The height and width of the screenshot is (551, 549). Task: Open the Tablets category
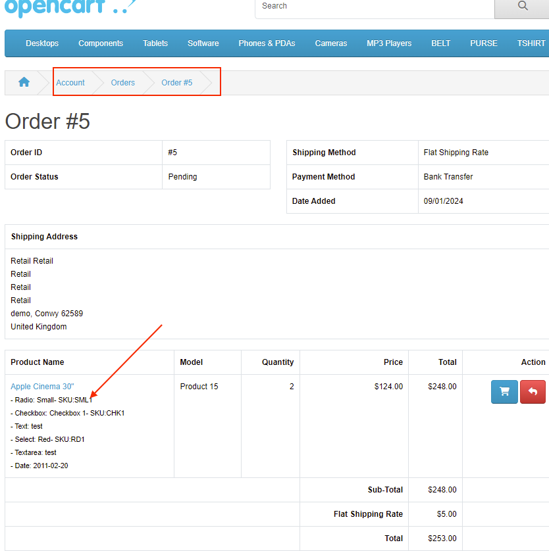coord(155,43)
